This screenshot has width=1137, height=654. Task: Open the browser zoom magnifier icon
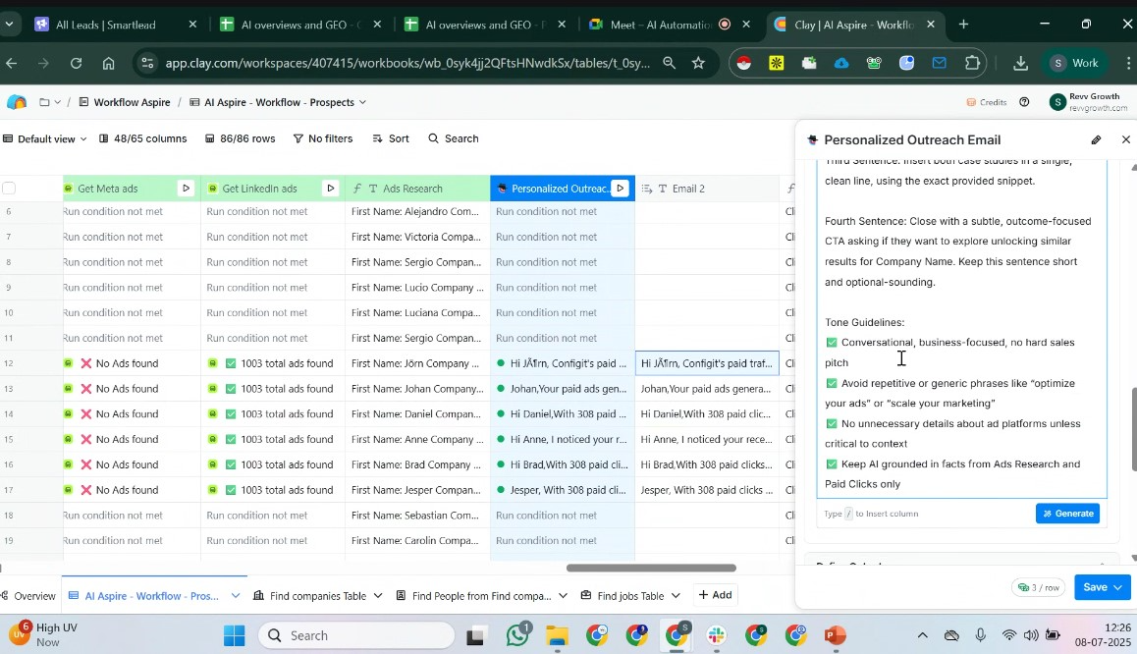[x=669, y=63]
